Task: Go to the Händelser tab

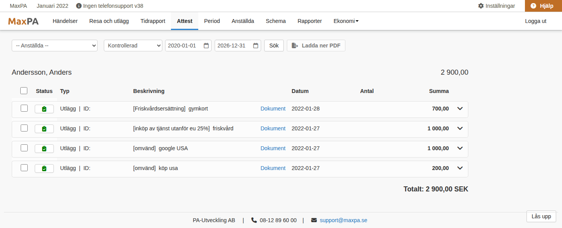Action: click(x=65, y=21)
